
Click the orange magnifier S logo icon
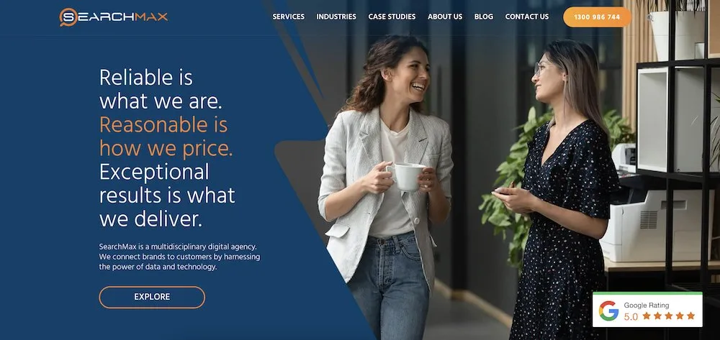tap(68, 17)
